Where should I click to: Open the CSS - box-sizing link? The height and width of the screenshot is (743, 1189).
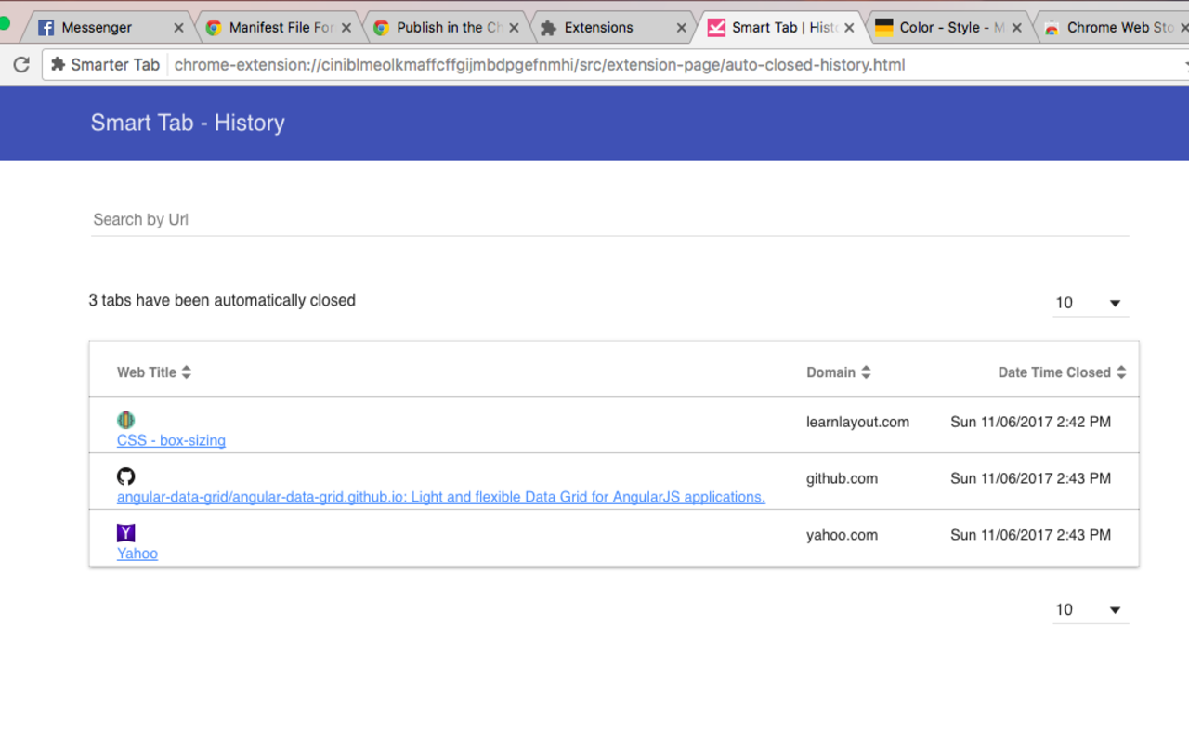pos(171,440)
